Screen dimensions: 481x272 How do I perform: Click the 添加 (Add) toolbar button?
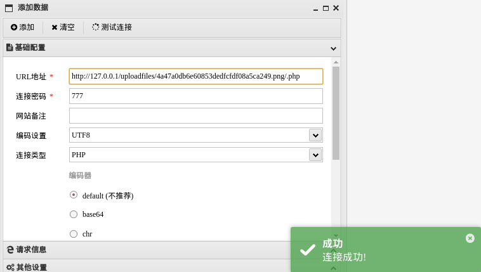22,27
